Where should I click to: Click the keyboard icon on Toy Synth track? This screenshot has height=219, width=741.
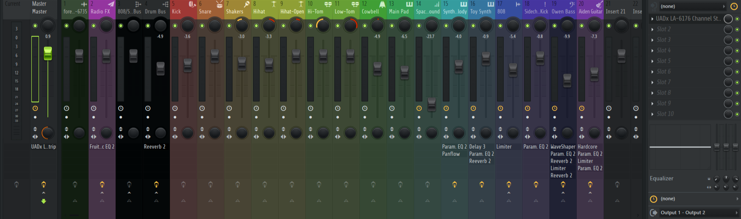(491, 4)
